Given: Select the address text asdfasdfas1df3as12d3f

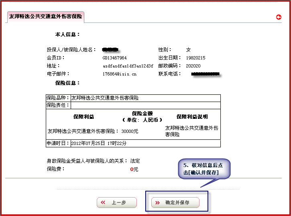Looking at the screenshot, I should (128, 66).
